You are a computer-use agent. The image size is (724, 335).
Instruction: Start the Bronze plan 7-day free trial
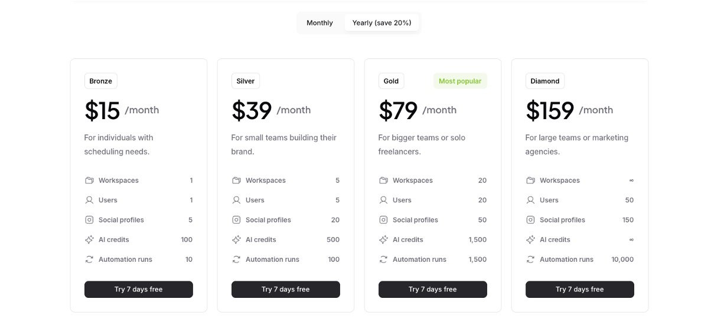[139, 290]
